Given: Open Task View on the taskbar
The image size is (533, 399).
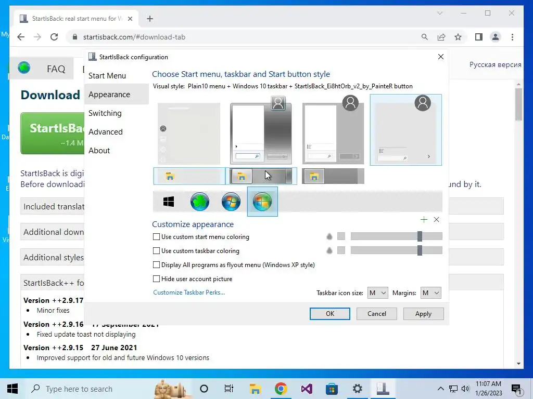Looking at the screenshot, I should pyautogui.click(x=229, y=389).
